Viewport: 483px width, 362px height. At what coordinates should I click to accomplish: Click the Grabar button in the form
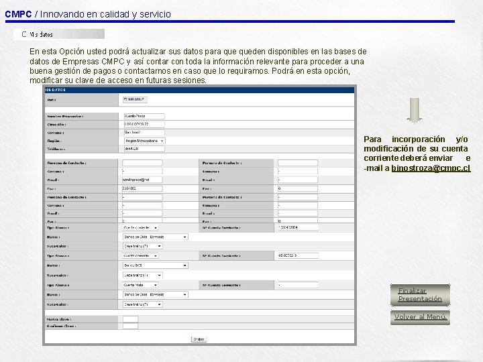pos(199,339)
